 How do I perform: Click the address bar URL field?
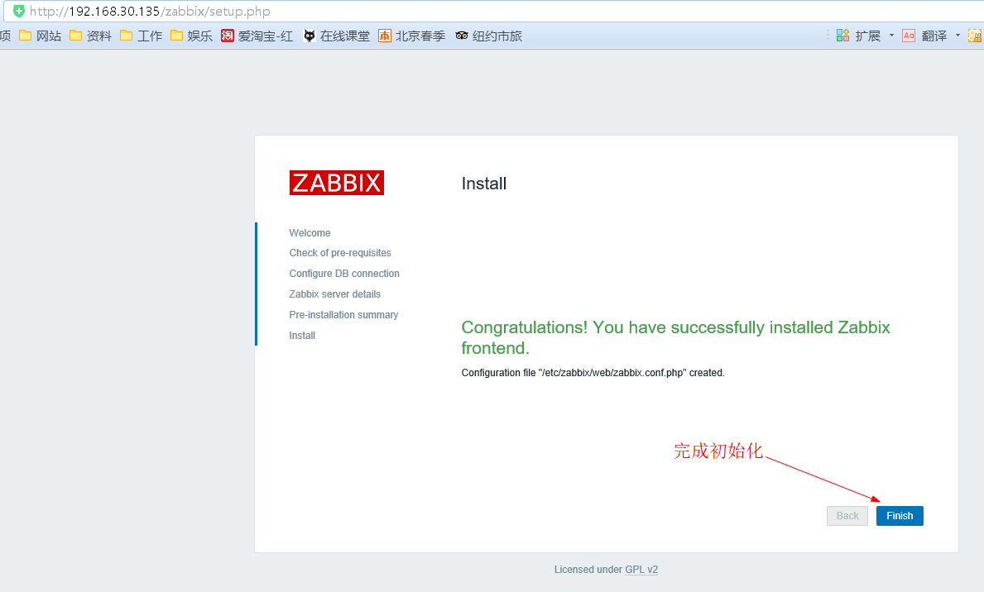point(496,12)
